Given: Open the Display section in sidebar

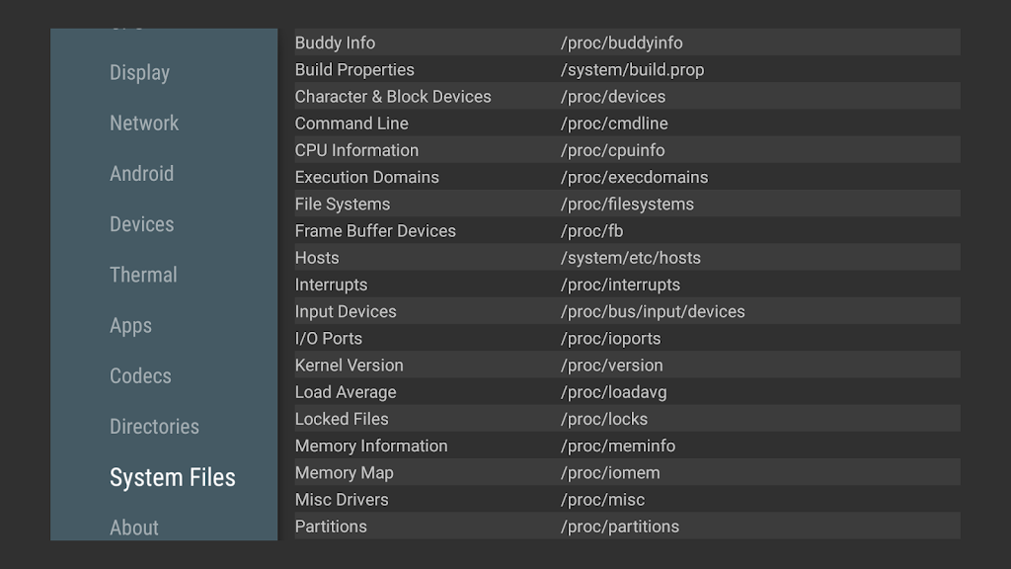Looking at the screenshot, I should (x=139, y=73).
